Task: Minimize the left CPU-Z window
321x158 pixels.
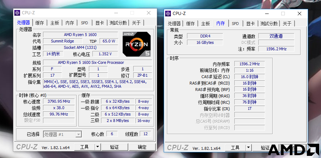Action: [x=116, y=13]
